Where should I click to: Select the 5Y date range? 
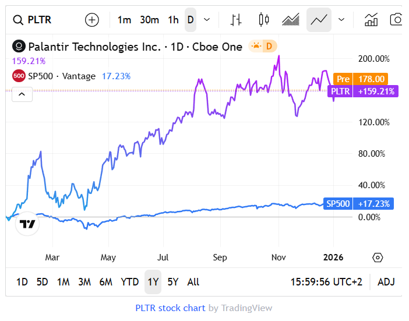tap(173, 282)
